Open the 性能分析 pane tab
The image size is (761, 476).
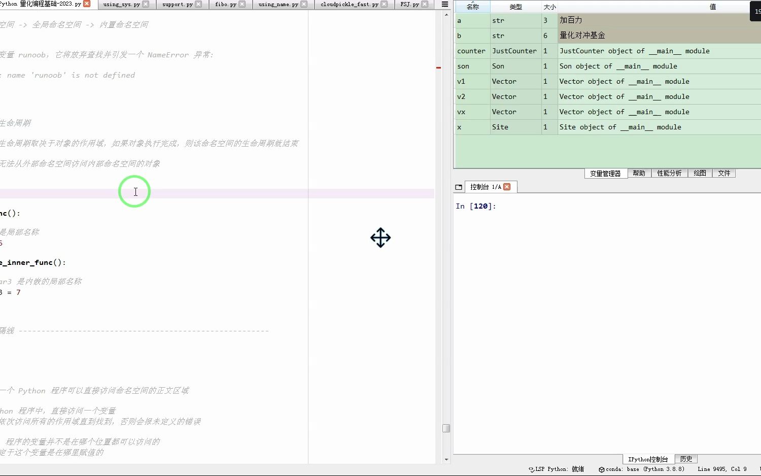[x=669, y=174]
